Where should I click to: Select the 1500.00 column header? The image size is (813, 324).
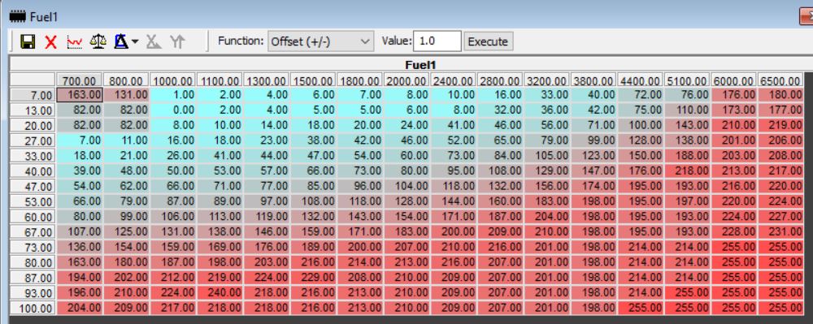click(313, 80)
